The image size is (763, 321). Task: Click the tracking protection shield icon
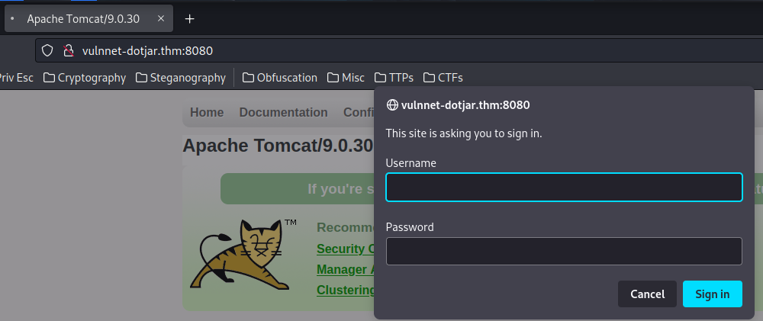47,50
